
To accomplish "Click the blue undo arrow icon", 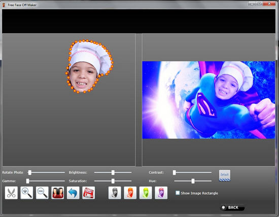I will coord(73,193).
